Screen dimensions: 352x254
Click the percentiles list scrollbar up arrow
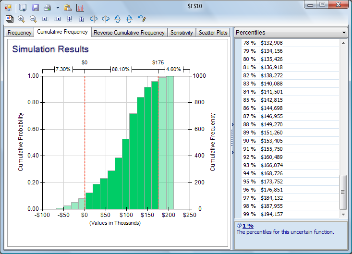tap(343, 43)
